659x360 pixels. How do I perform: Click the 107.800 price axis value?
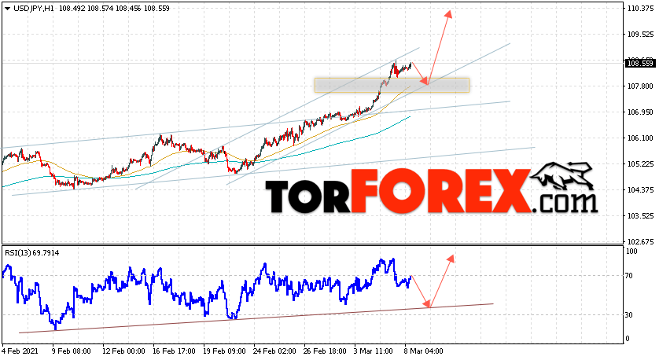click(x=640, y=86)
